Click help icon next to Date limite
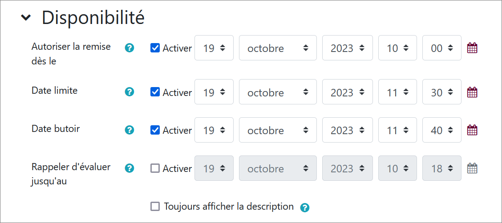Viewport: 502px width, 223px height. [130, 92]
